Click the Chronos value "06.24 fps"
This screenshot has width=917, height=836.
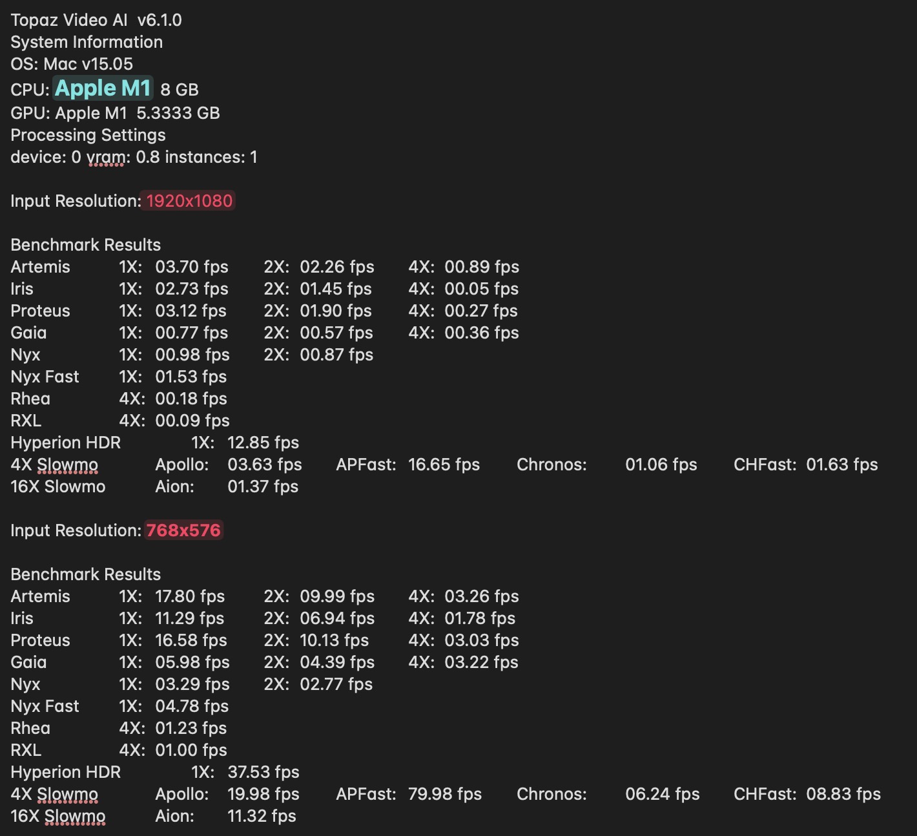point(663,794)
